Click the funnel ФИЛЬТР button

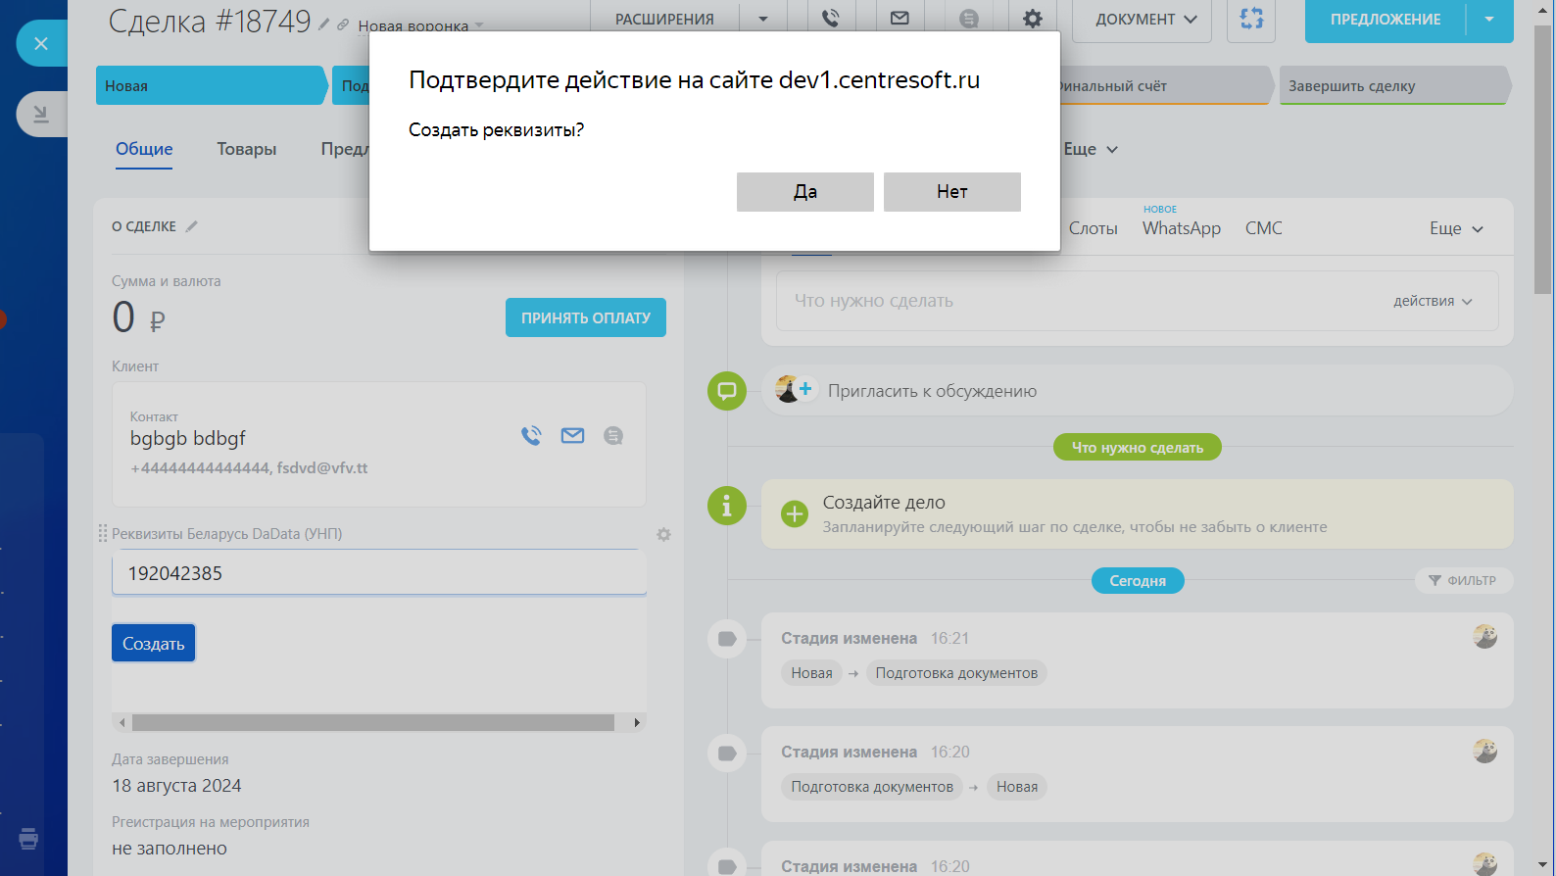(1463, 581)
